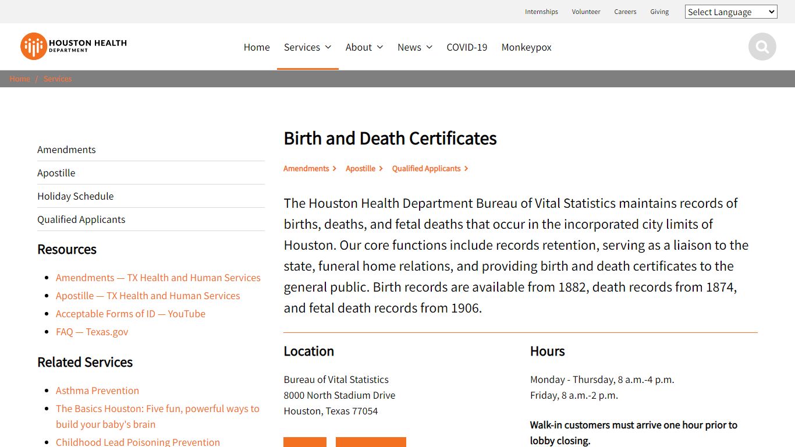Open the News navigation label
The height and width of the screenshot is (447, 795).
409,47
